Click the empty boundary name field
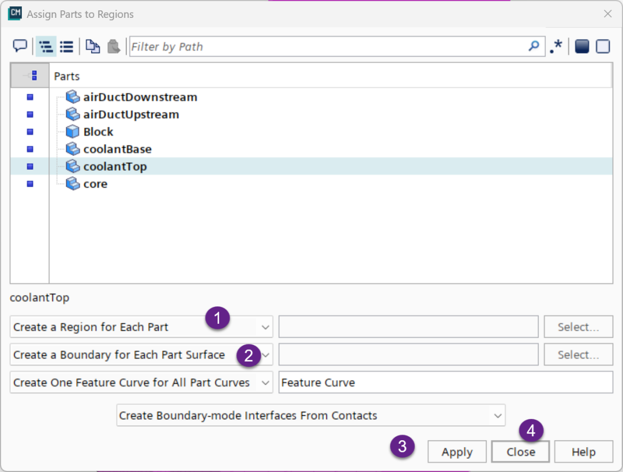 pos(408,355)
